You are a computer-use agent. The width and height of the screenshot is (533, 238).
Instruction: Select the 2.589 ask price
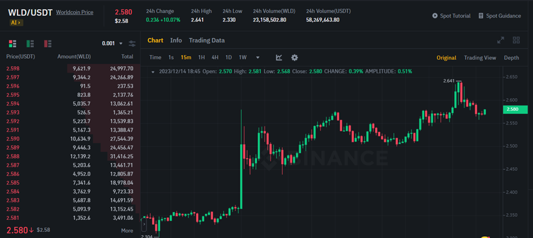point(13,148)
